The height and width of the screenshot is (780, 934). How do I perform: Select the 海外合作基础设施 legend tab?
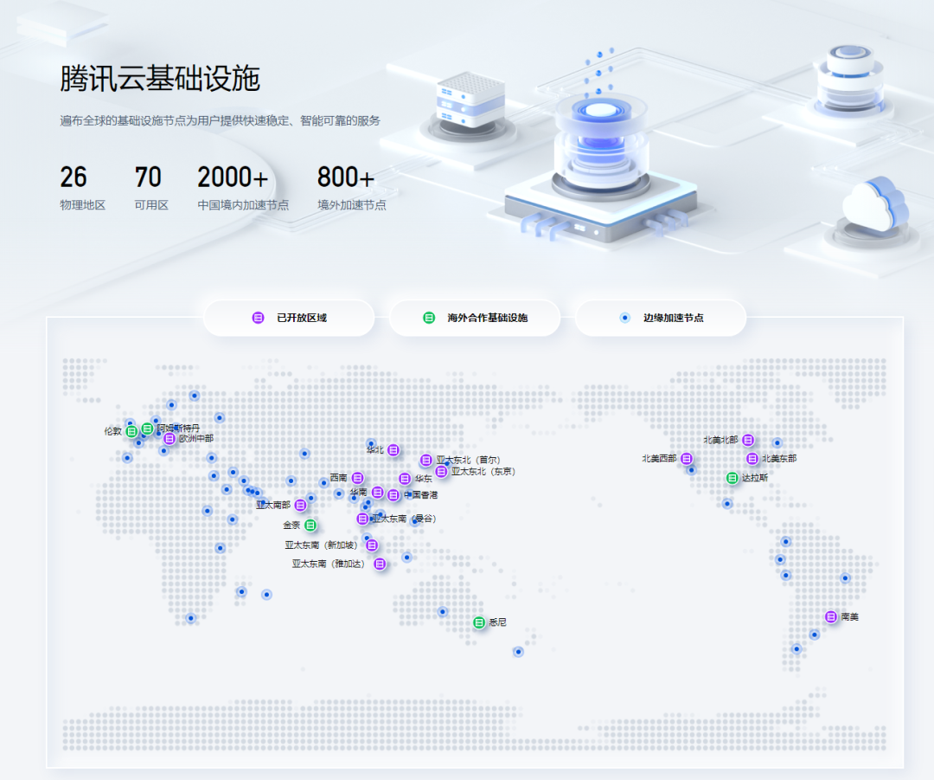pyautogui.click(x=475, y=318)
